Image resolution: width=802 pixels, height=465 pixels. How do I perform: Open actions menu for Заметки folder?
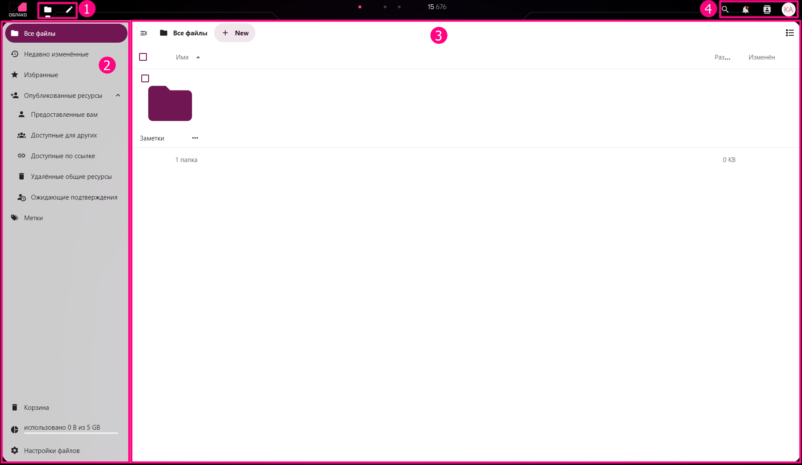(195, 138)
